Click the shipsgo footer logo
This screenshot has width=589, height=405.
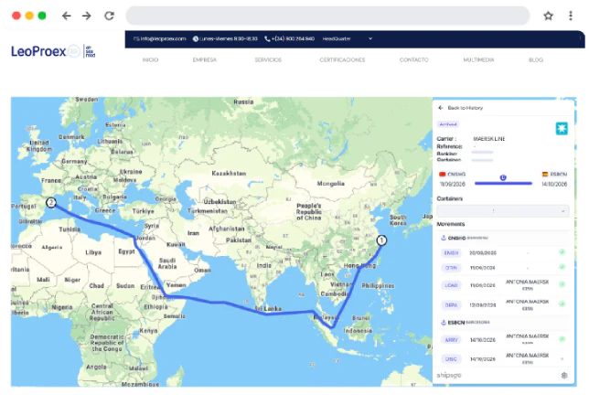pos(449,376)
